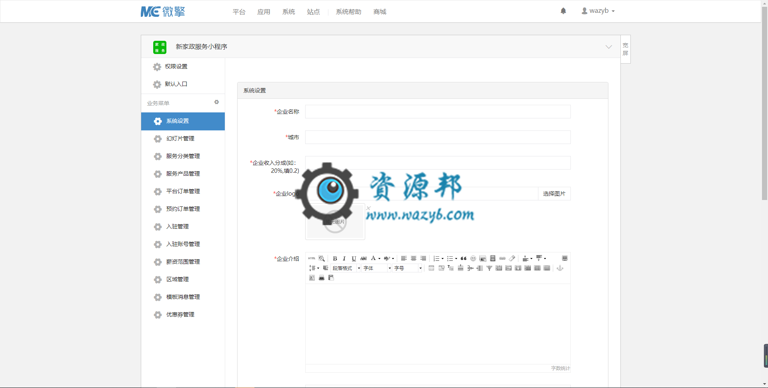Insert image via editor toolbar
The width and height of the screenshot is (768, 388).
[483, 258]
